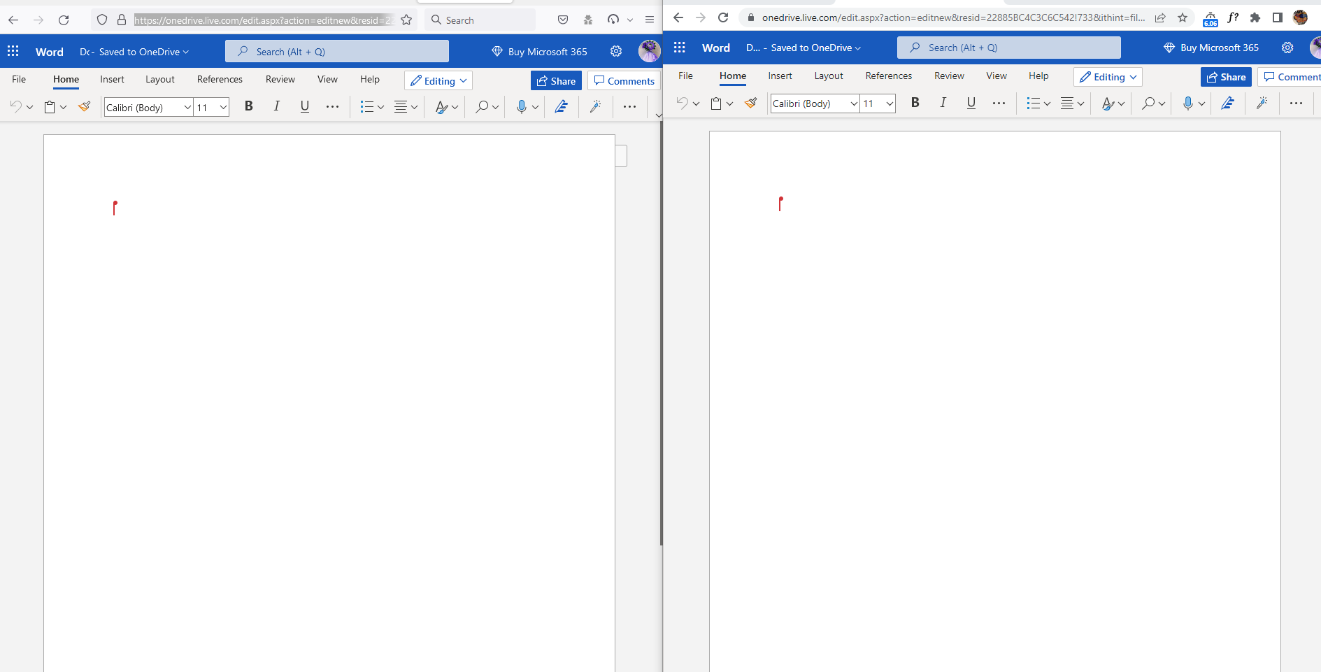1321x672 pixels.
Task: Switch to the Insert ribbon tab
Action: 112,79
